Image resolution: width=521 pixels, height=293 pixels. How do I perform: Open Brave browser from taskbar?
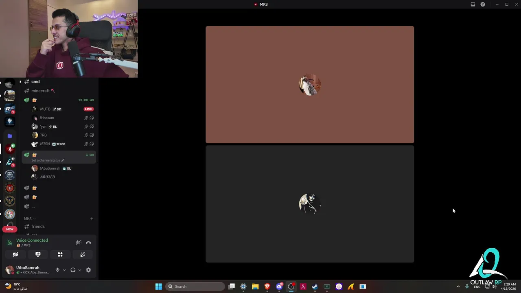point(267,286)
